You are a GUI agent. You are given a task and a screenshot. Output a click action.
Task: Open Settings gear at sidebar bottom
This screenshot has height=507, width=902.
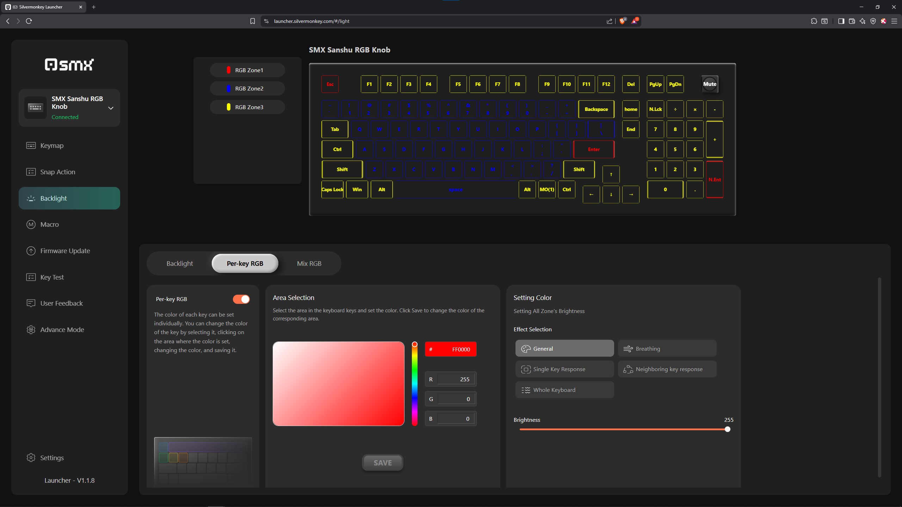[x=31, y=458]
